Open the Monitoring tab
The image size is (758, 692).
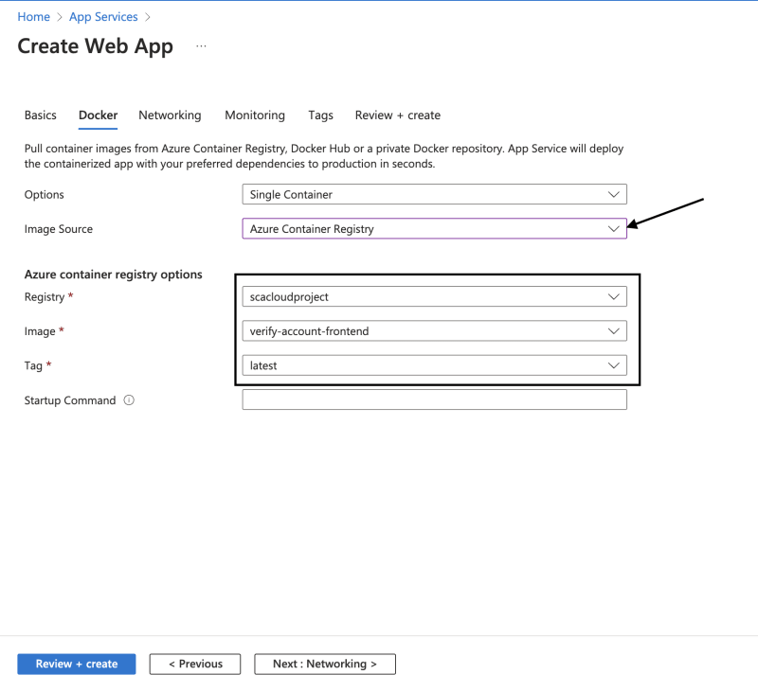tap(255, 115)
